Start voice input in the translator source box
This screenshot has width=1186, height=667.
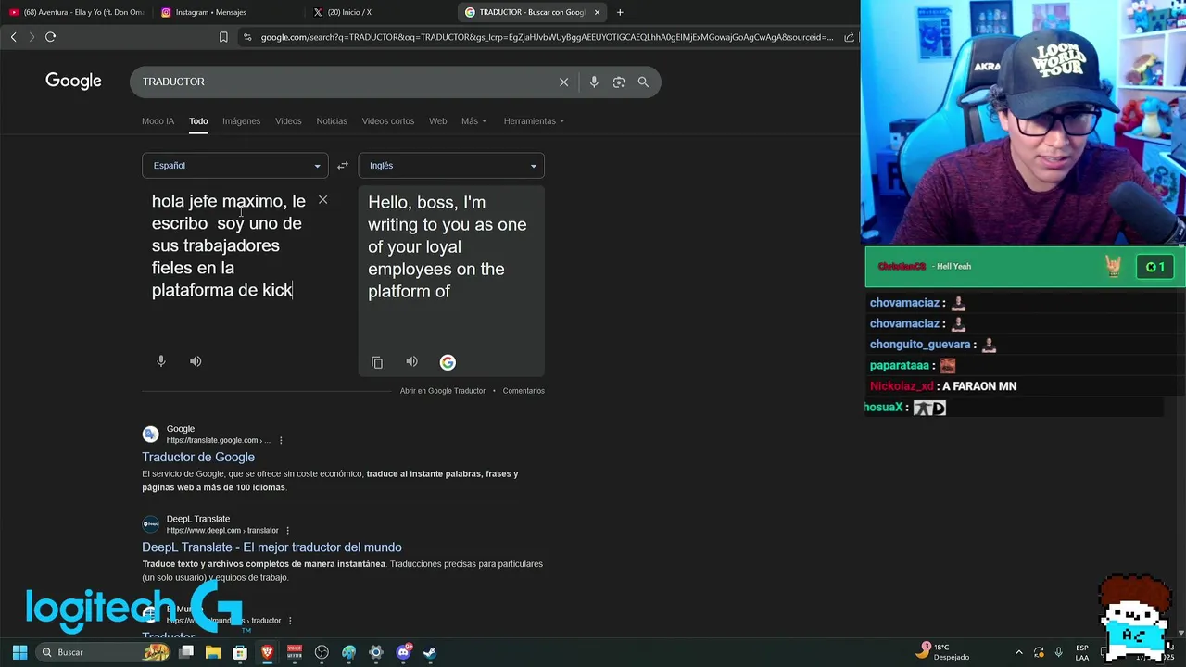[161, 361]
